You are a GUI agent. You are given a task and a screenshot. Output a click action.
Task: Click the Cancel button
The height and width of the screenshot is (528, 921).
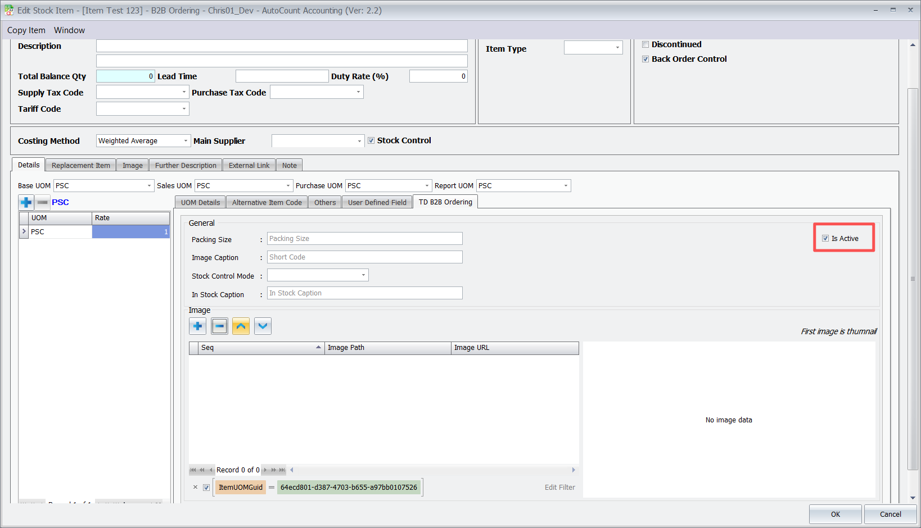[891, 514]
